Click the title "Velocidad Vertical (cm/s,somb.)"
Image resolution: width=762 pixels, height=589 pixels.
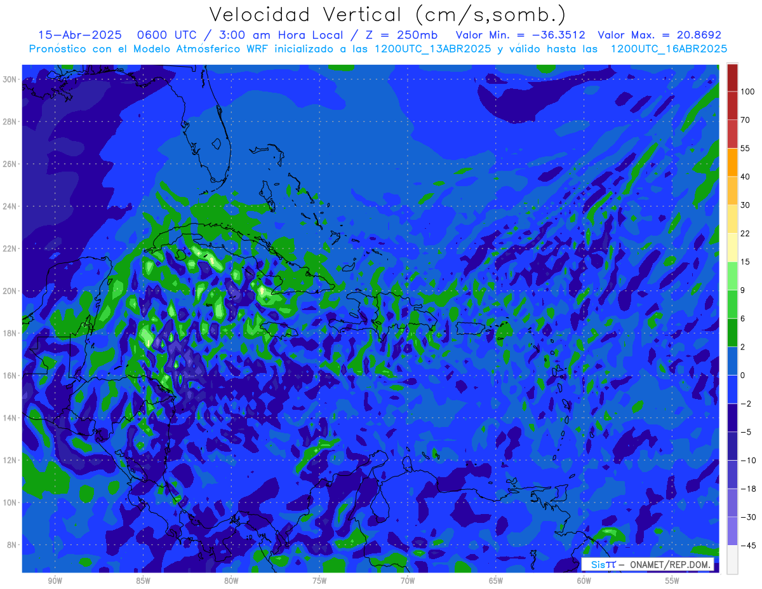tap(387, 15)
